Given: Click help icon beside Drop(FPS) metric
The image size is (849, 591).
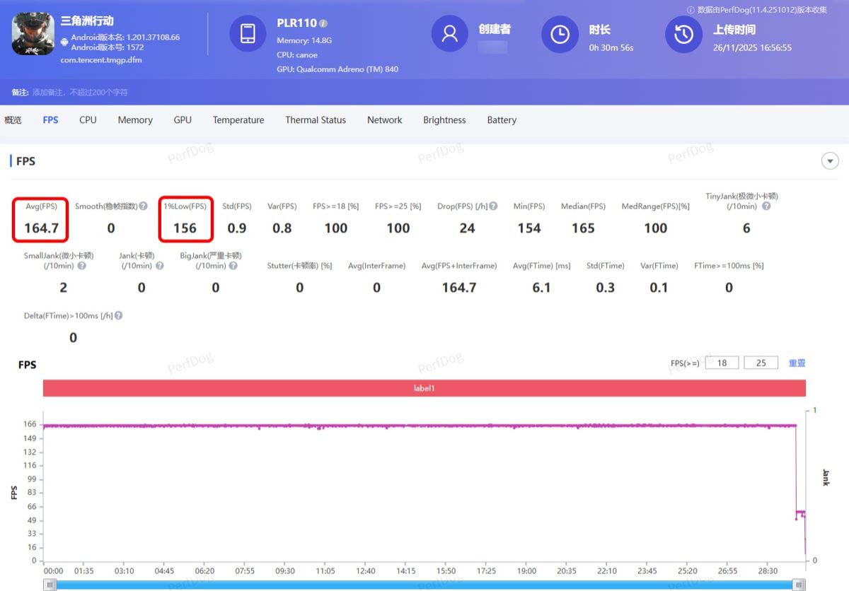Looking at the screenshot, I should coord(493,206).
